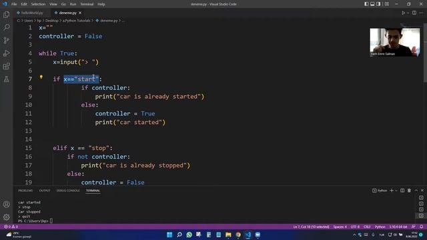Image resolution: width=427 pixels, height=240 pixels.
Task: Click Spaces: 4 indentation setting
Action: click(x=340, y=227)
